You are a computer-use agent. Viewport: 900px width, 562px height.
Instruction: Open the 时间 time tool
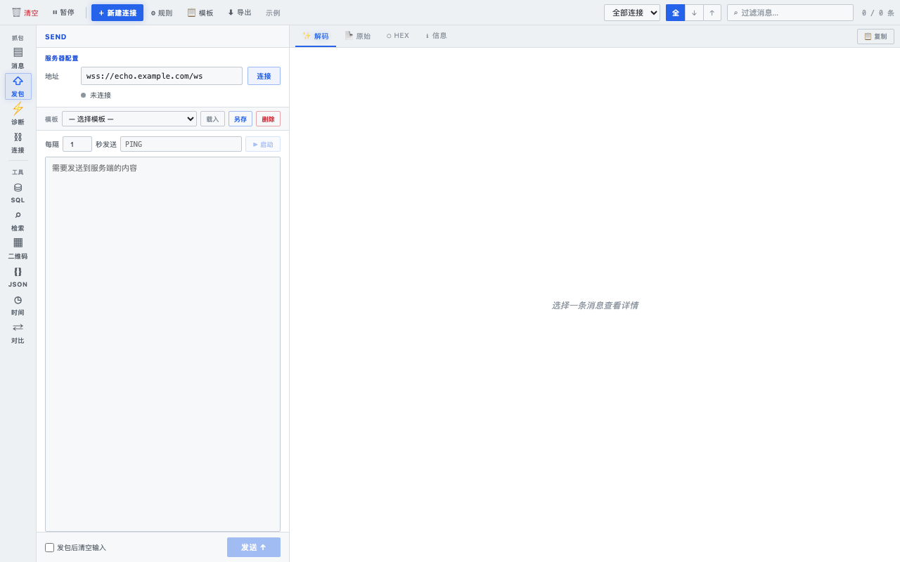coord(18,305)
